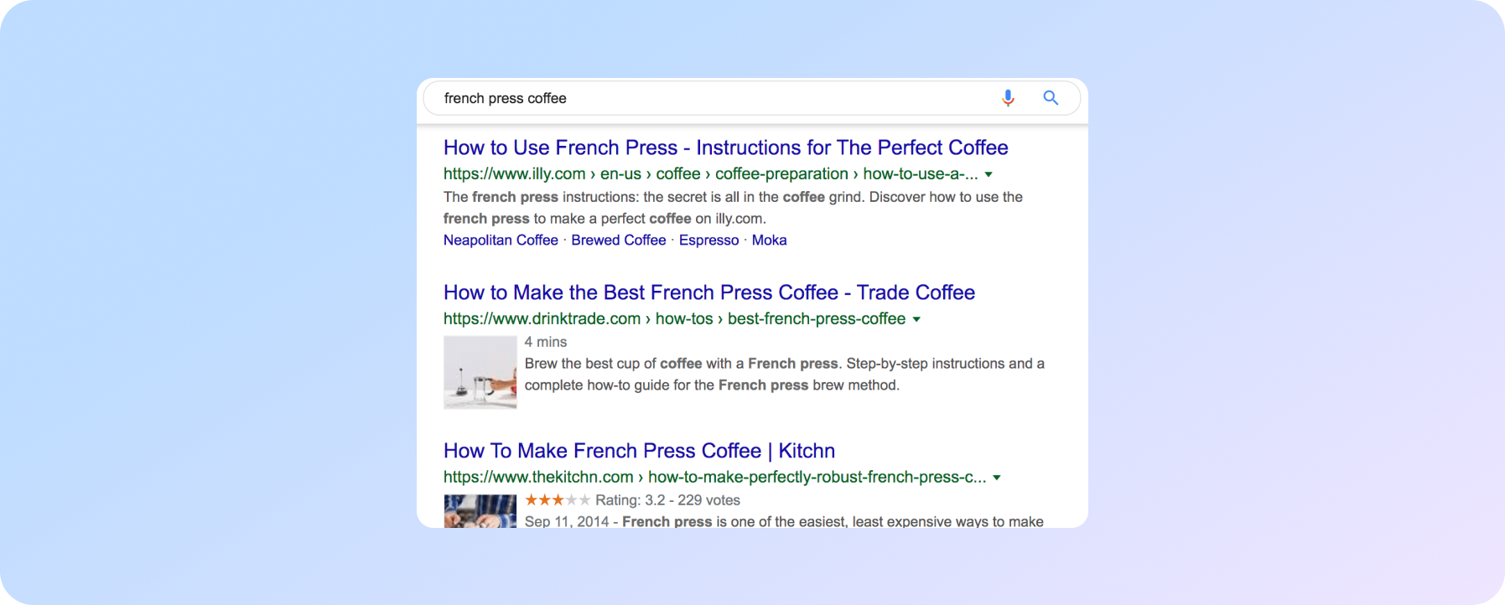Click illy snippet line starting 'The french press instructions'
The width and height of the screenshot is (1505, 605).
[x=733, y=197]
